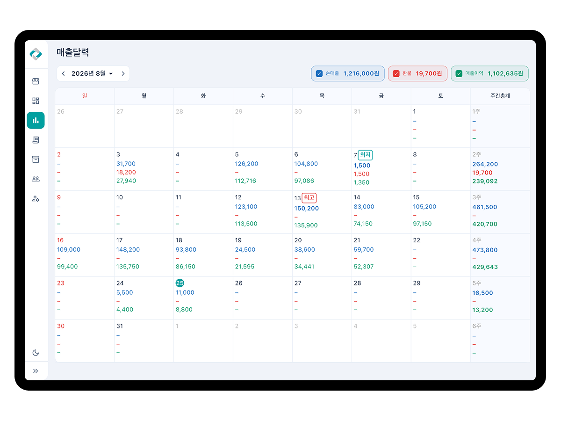Select today's date 25 in the calendar

pyautogui.click(x=180, y=283)
